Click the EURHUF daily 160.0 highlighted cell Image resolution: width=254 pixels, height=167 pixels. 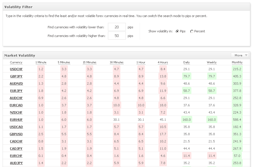tap(187, 120)
